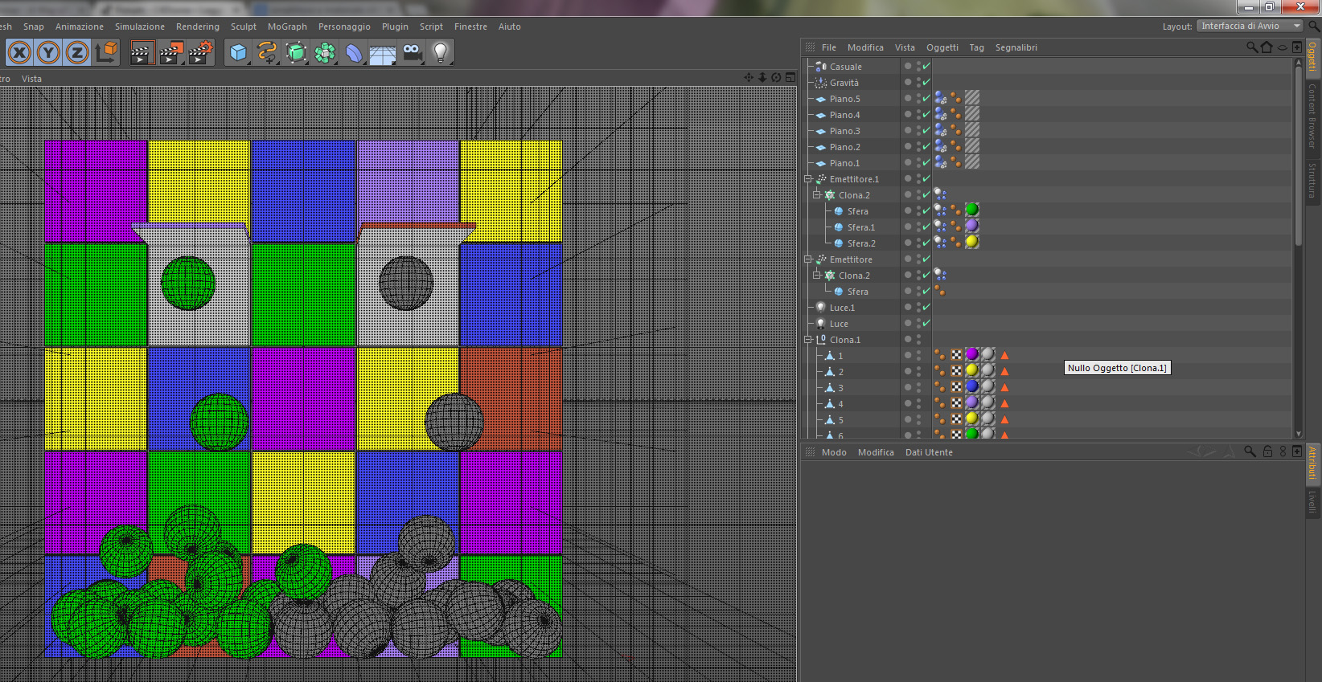The image size is (1322, 682).
Task: Open the Sculpt menu
Action: point(244,27)
